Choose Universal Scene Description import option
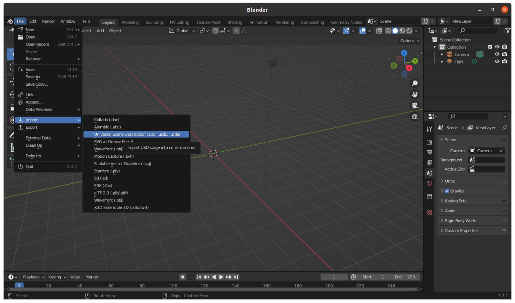Viewport: 515px width, 303px height. tap(136, 134)
